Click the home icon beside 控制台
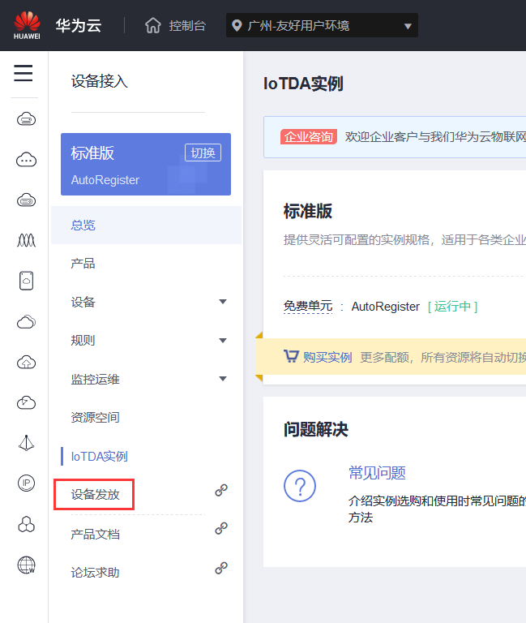This screenshot has height=623, width=526. (153, 25)
